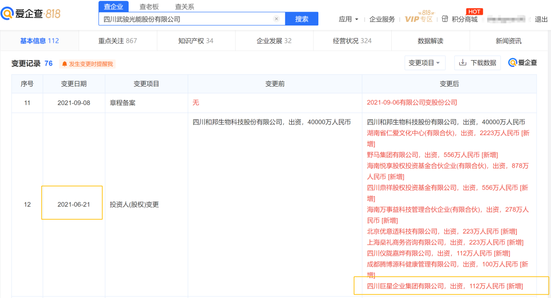Click the search input field with company name
The image size is (551, 298).
click(x=192, y=19)
